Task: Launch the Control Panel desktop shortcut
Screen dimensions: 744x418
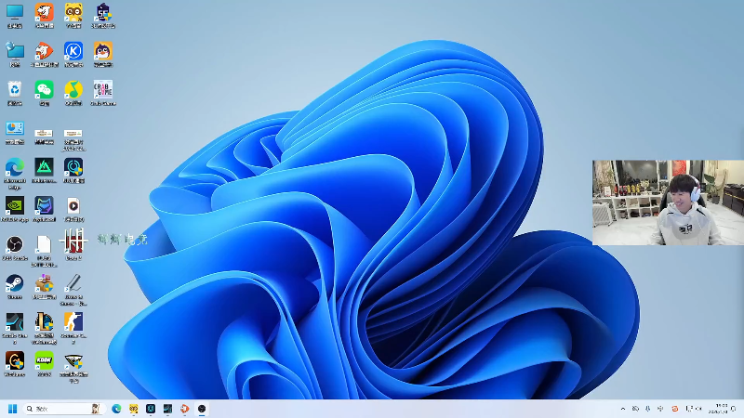Action: click(x=15, y=132)
